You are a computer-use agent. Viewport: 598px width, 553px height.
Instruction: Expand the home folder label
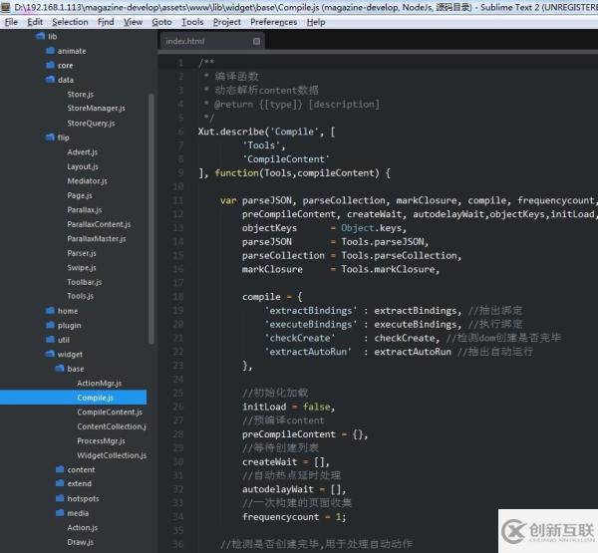(68, 311)
